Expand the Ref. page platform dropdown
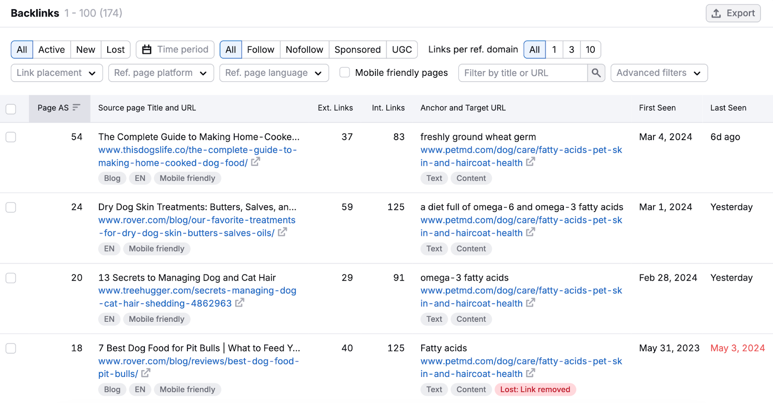Screen dimensions: 773x403 coord(161,73)
